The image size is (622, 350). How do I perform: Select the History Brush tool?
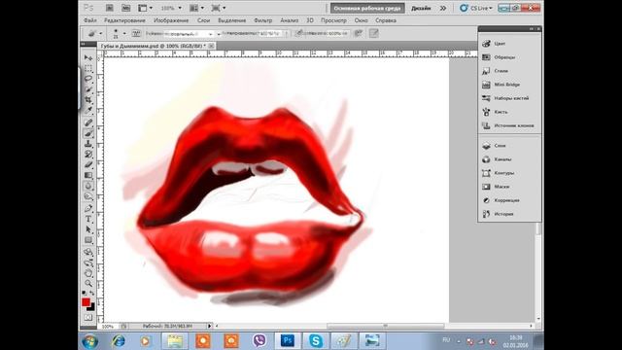click(x=88, y=154)
